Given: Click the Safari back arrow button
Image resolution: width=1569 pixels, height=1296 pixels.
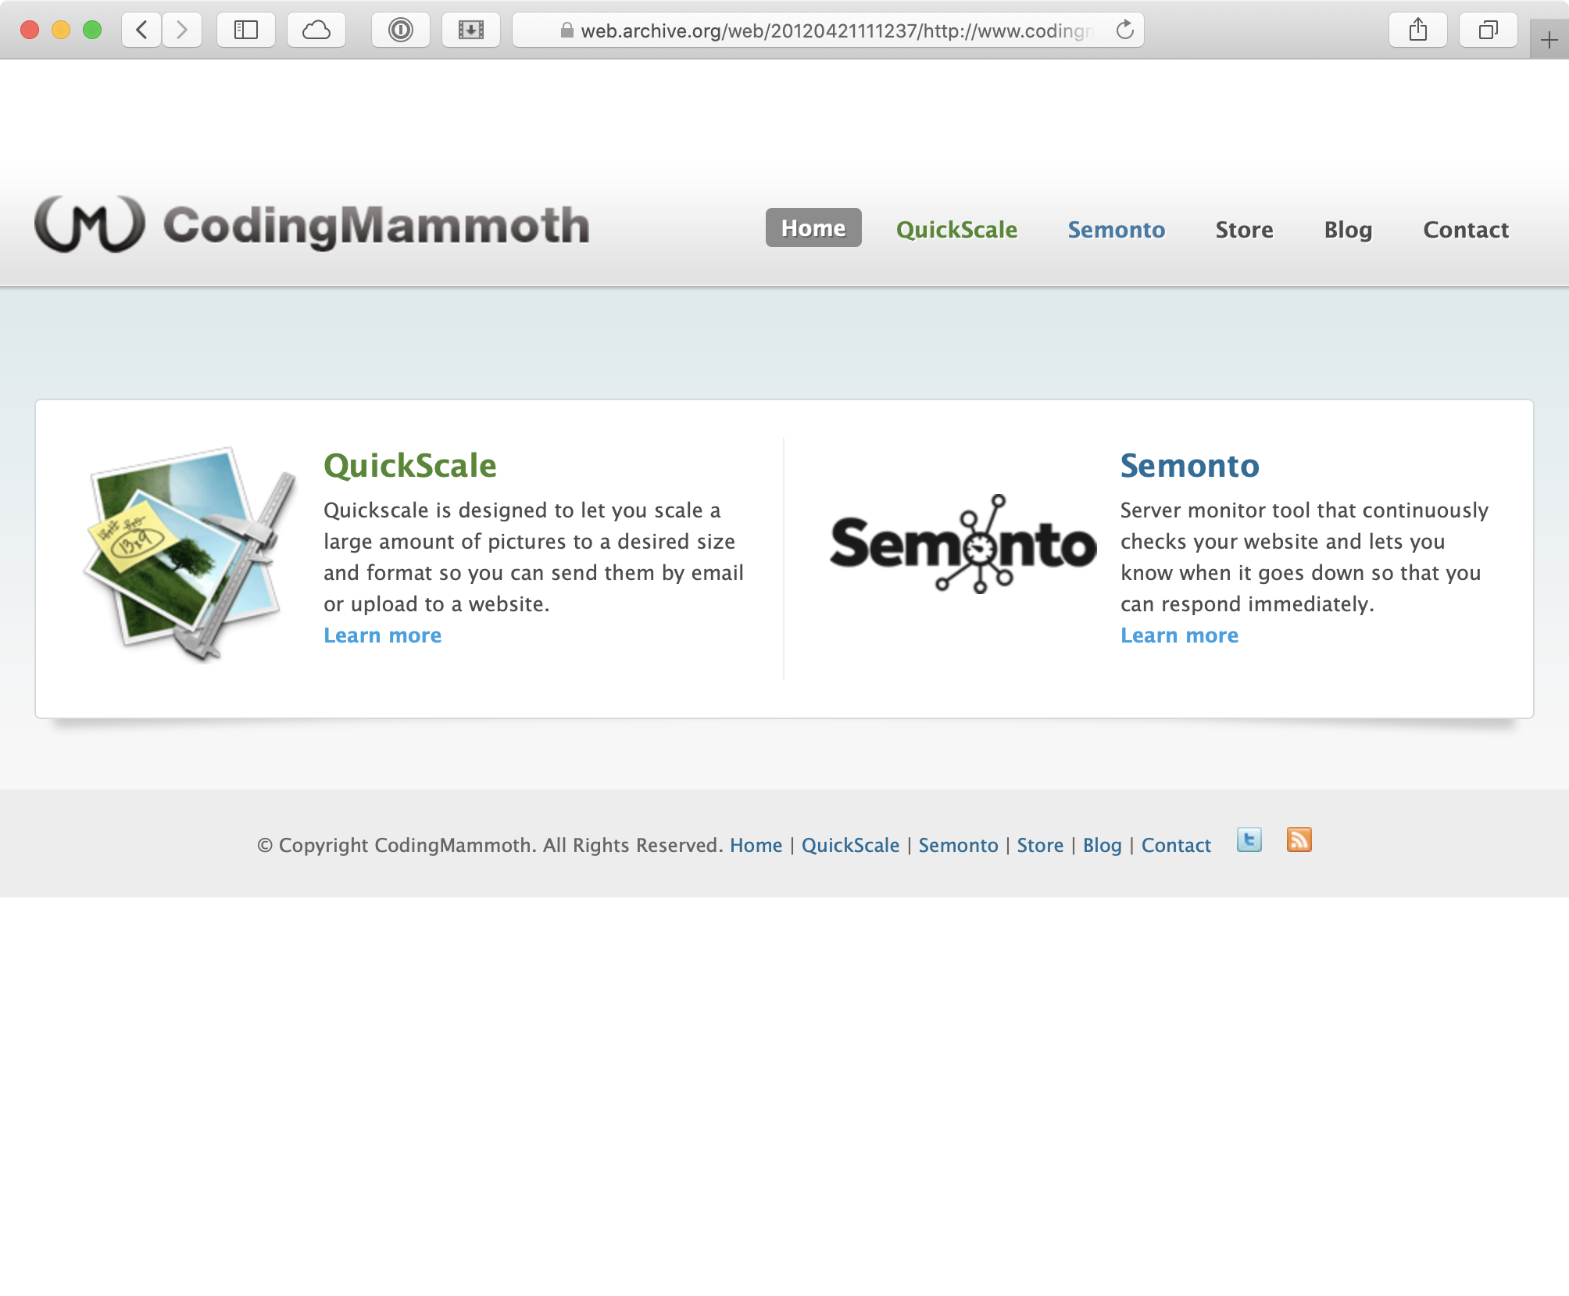Looking at the screenshot, I should pyautogui.click(x=141, y=30).
